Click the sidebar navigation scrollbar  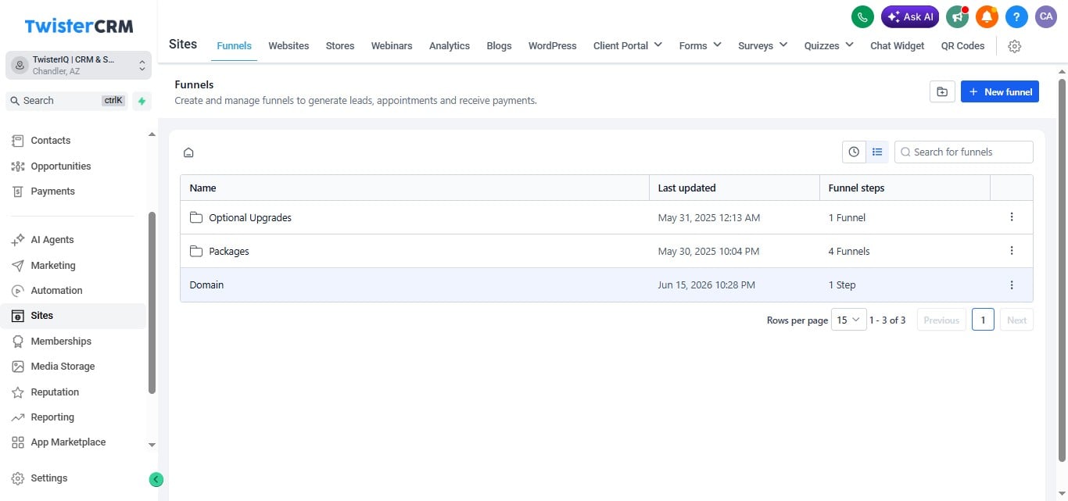(x=152, y=302)
